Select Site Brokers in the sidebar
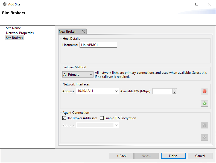 click(x=14, y=38)
